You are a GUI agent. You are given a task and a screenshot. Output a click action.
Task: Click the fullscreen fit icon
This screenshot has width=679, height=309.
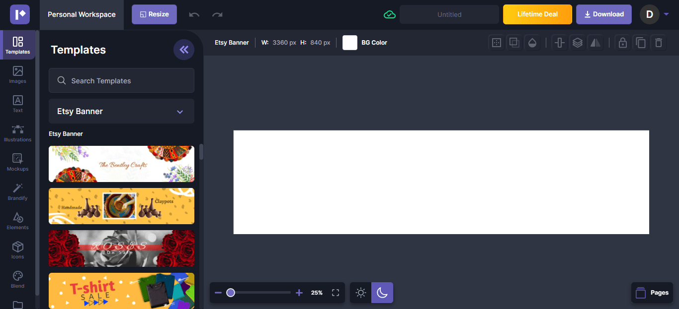(336, 293)
